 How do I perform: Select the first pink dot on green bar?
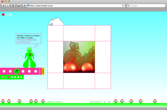click(x=2, y=77)
